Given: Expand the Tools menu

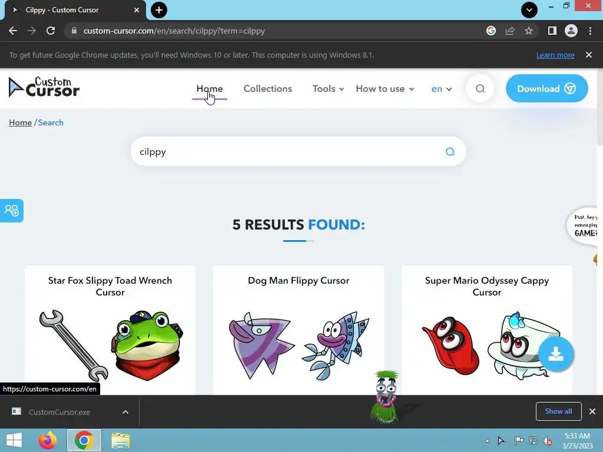Looking at the screenshot, I should tap(328, 89).
